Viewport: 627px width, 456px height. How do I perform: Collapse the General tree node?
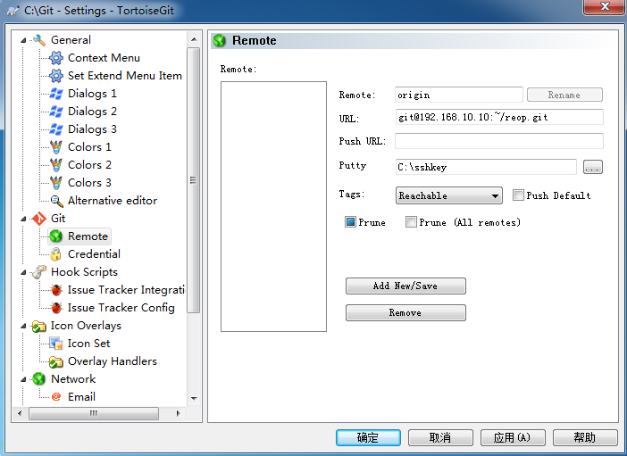tap(23, 40)
